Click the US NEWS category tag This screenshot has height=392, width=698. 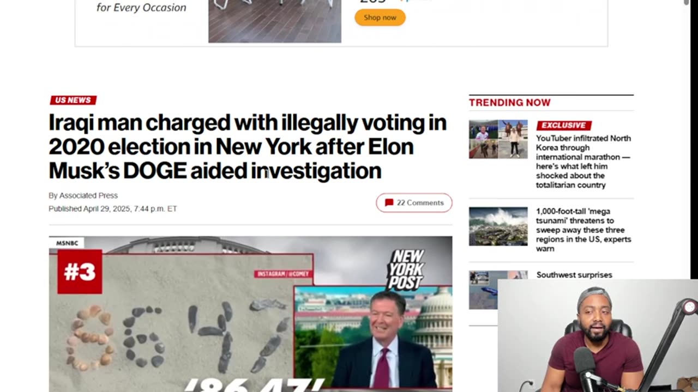[x=73, y=100]
